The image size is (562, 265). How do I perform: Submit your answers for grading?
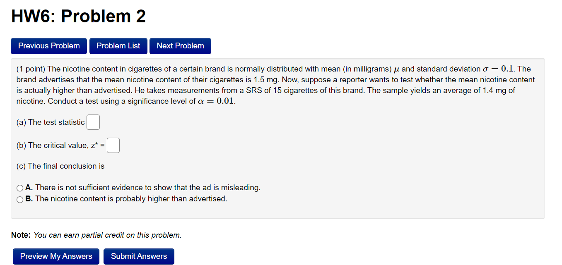point(139,256)
